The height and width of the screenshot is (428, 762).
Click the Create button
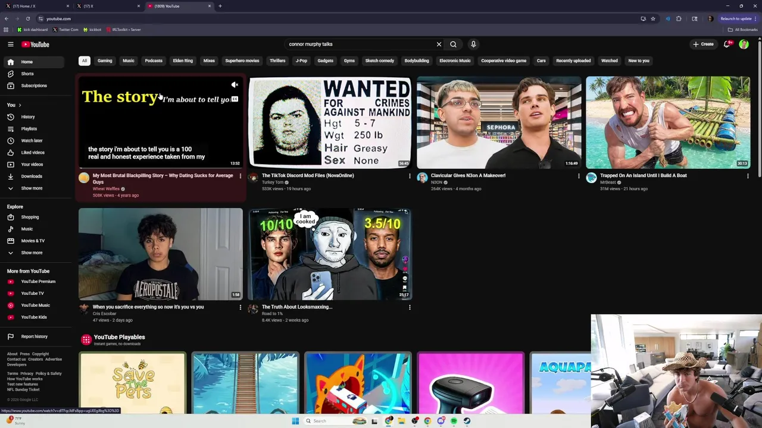[x=703, y=44]
